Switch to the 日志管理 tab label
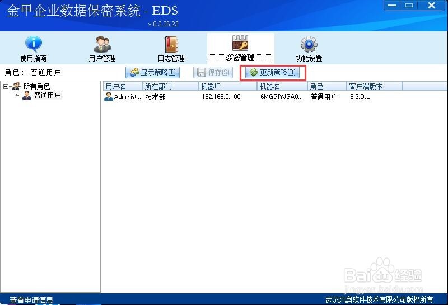448x305 pixels. click(171, 58)
